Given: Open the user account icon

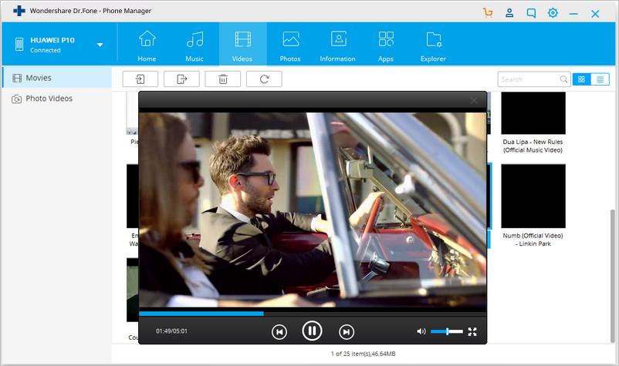Looking at the screenshot, I should point(509,13).
